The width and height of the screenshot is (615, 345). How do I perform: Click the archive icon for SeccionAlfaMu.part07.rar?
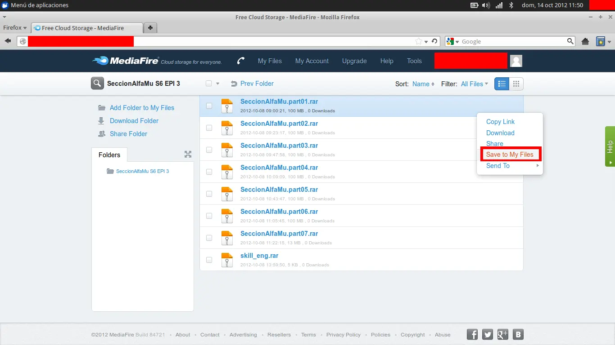coord(227,238)
